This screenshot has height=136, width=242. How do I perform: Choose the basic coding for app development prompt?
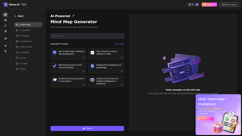(x=68, y=54)
